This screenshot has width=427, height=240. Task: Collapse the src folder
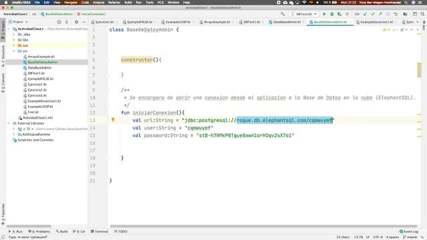[14, 51]
